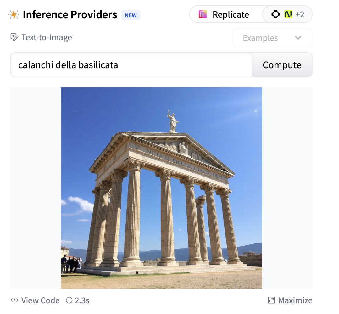Image resolution: width=339 pixels, height=314 pixels.
Task: Click the Examples chevron arrow
Action: coord(298,38)
